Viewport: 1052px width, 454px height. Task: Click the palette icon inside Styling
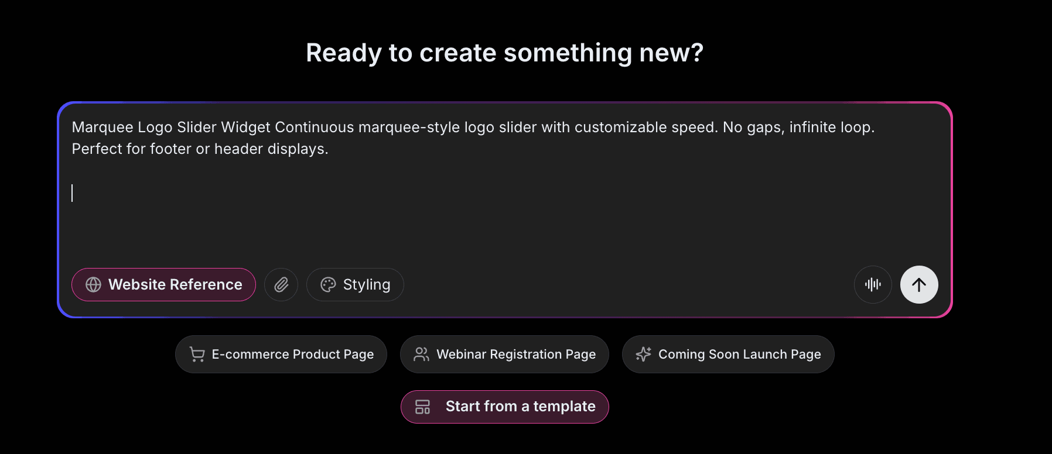[328, 284]
